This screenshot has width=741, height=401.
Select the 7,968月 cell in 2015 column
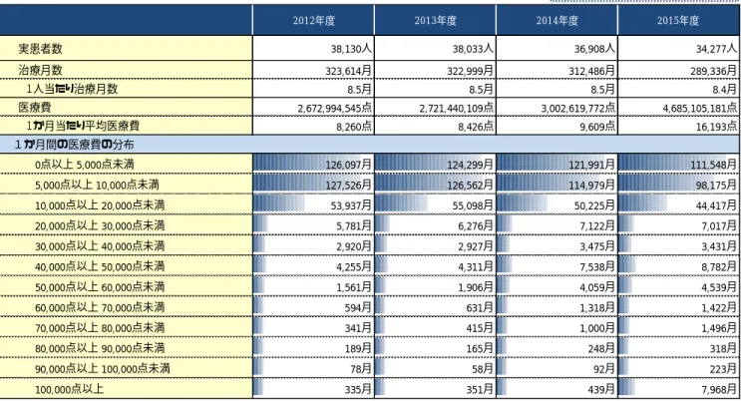[x=678, y=389]
